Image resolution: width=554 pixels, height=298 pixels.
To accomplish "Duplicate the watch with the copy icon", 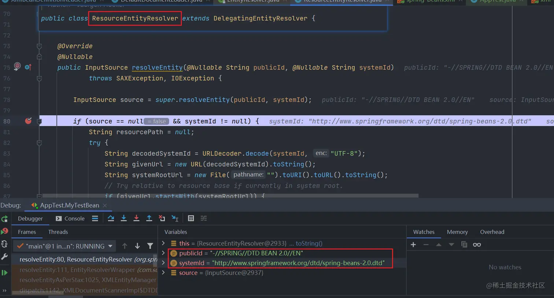I will pyautogui.click(x=464, y=245).
